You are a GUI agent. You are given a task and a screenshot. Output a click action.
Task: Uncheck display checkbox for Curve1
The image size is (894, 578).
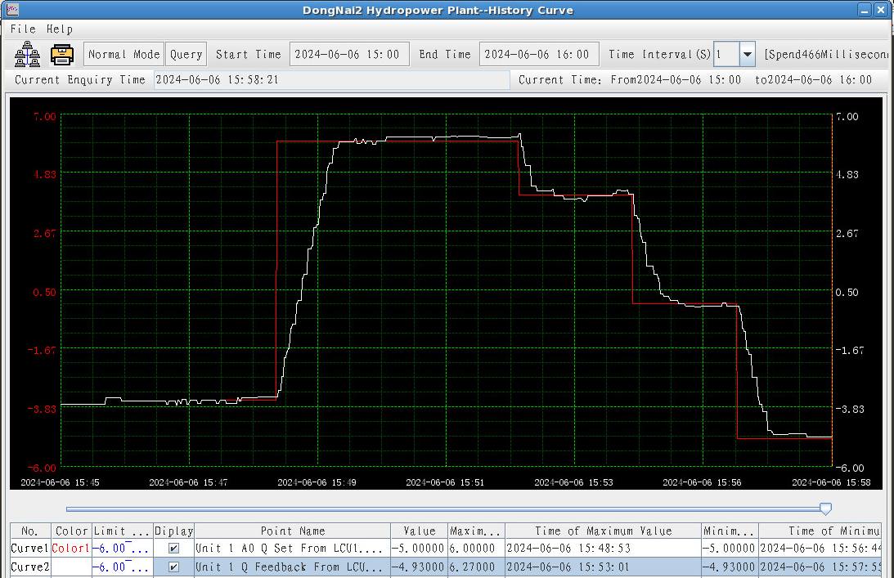(x=173, y=549)
